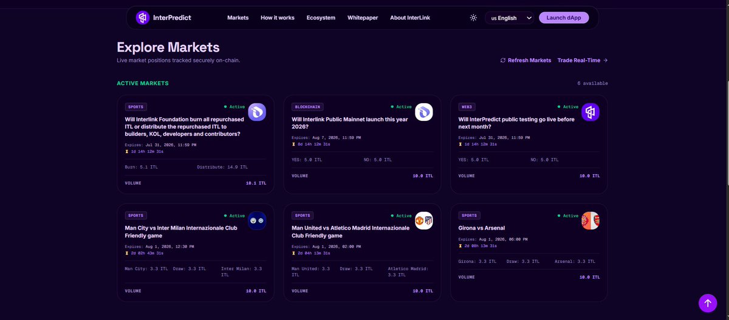Image resolution: width=729 pixels, height=320 pixels.
Task: Open Man United vs Atletico Madrid market
Action: (x=351, y=232)
